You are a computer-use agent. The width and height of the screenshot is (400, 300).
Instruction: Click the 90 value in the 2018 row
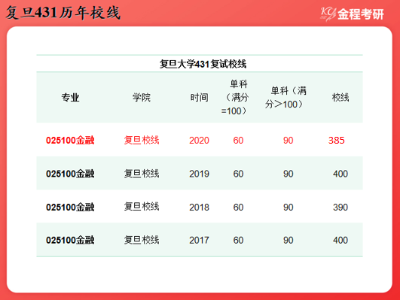[x=289, y=207]
